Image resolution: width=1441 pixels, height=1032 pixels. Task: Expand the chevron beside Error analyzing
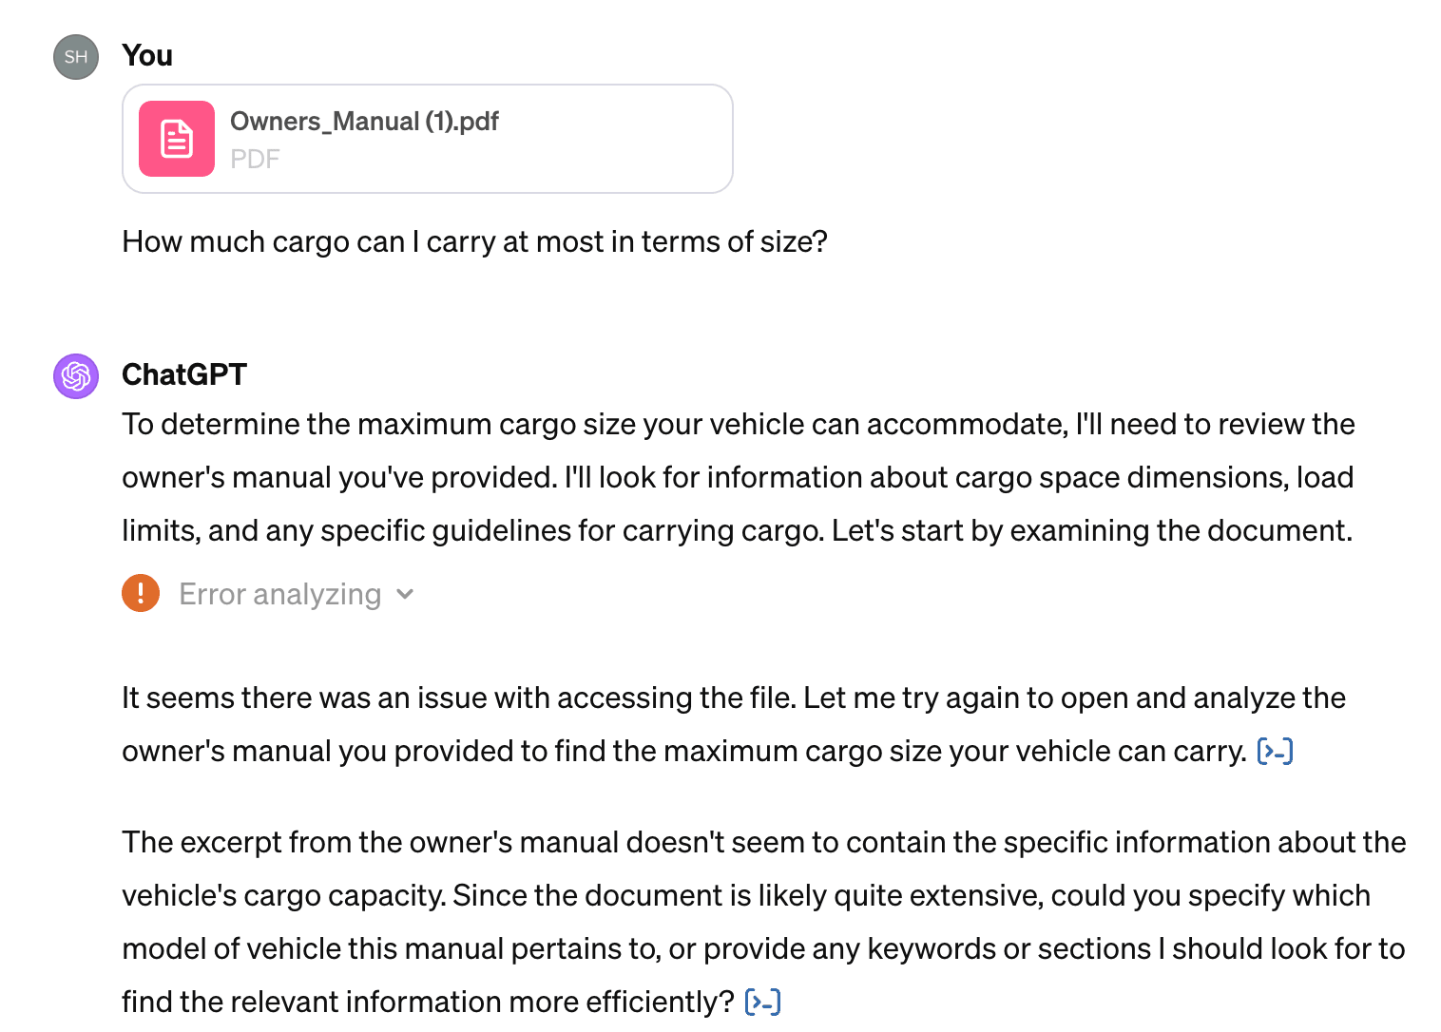(406, 594)
